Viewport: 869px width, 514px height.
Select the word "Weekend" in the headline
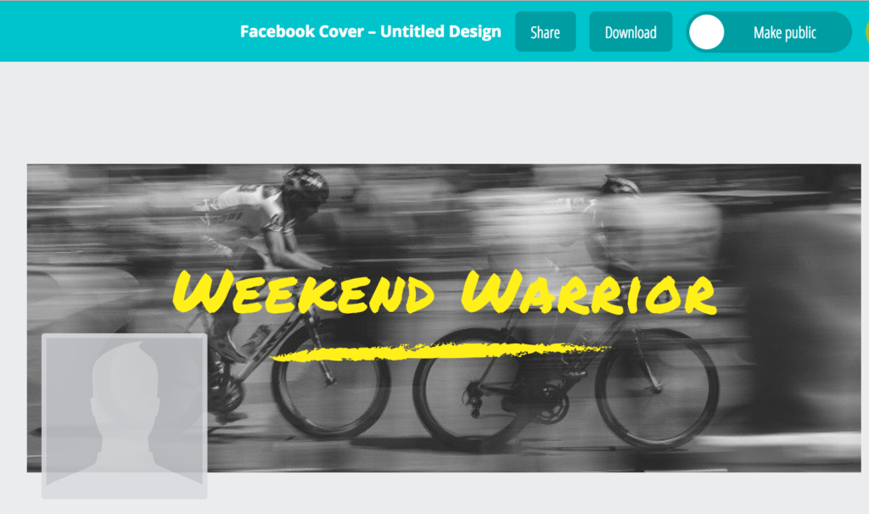click(x=304, y=293)
